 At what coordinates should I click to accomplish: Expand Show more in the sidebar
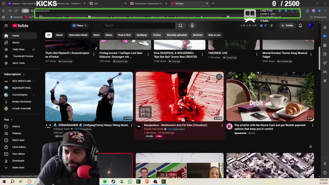pos(20,168)
